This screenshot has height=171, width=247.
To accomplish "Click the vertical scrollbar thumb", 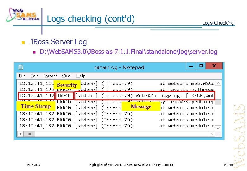I will [x=218, y=102].
